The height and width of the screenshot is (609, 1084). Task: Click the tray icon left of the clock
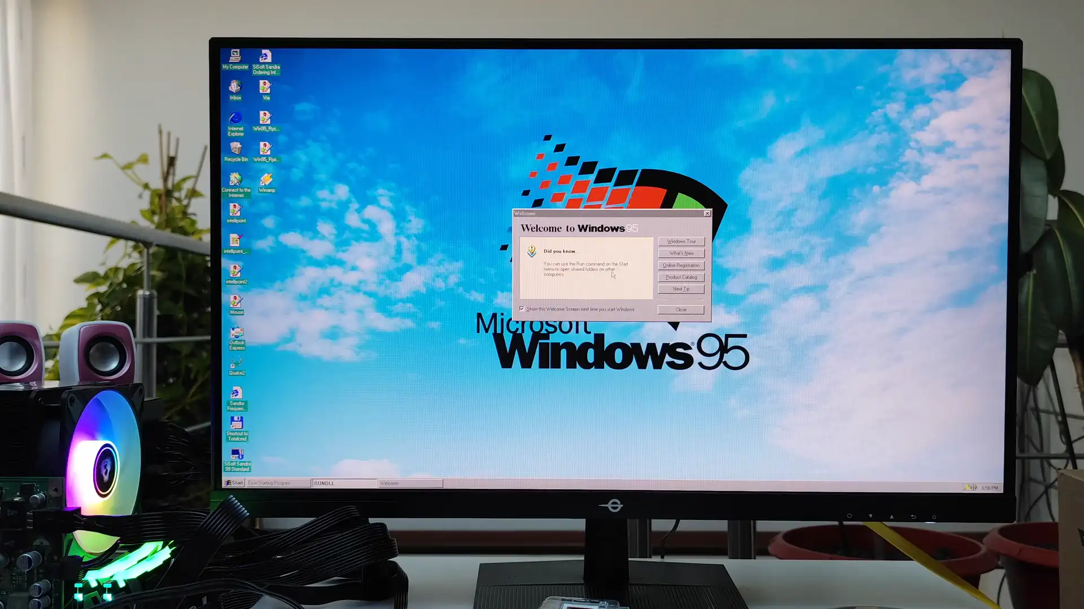click(974, 487)
